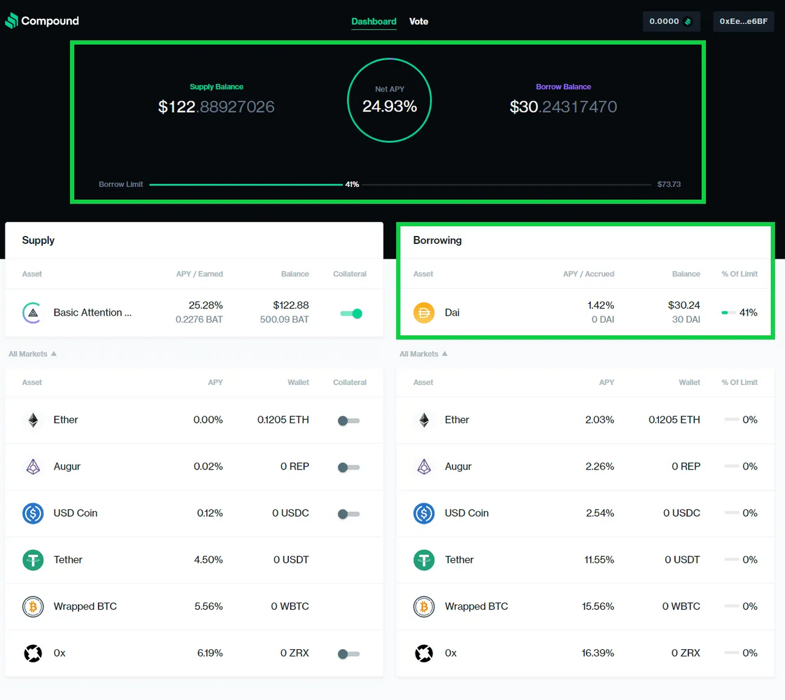Select Tether's 4.50% supply APY
Viewport: 785px width, 700px height.
[x=209, y=560]
